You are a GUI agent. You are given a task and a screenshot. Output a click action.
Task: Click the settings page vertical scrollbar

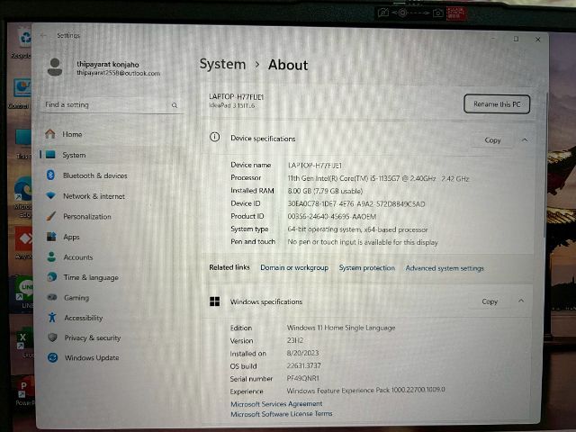click(545, 166)
